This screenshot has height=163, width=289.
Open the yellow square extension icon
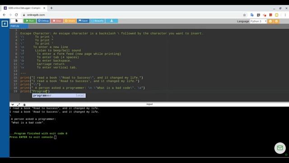pos(277,15)
